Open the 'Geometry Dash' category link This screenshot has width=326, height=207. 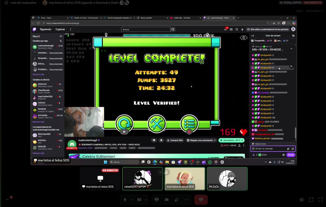[x=85, y=148]
